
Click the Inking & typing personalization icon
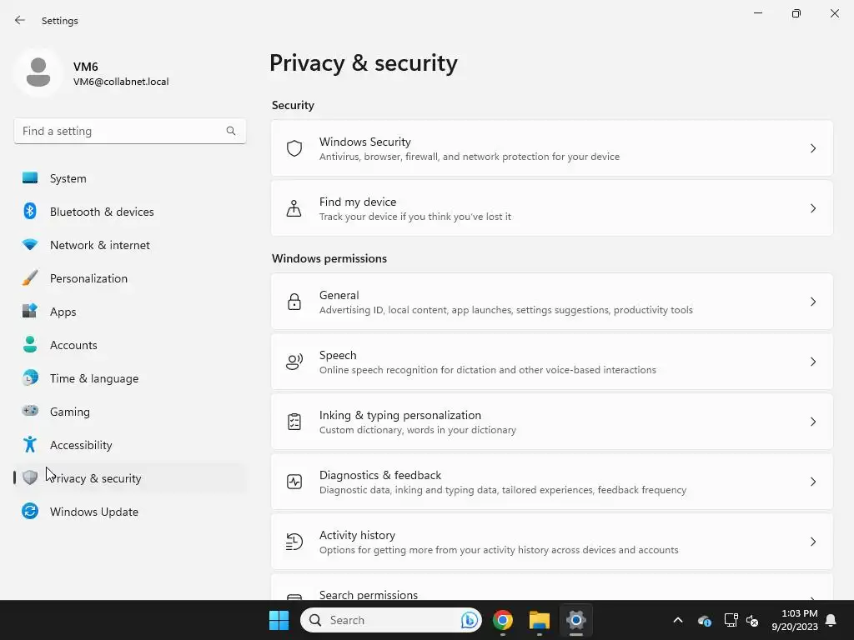coord(294,422)
